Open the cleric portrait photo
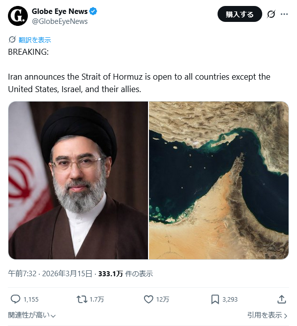 click(78, 180)
